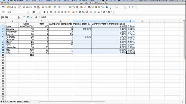
Task: Select the 'Number of complaints' header cell
Action: [x=61, y=24]
